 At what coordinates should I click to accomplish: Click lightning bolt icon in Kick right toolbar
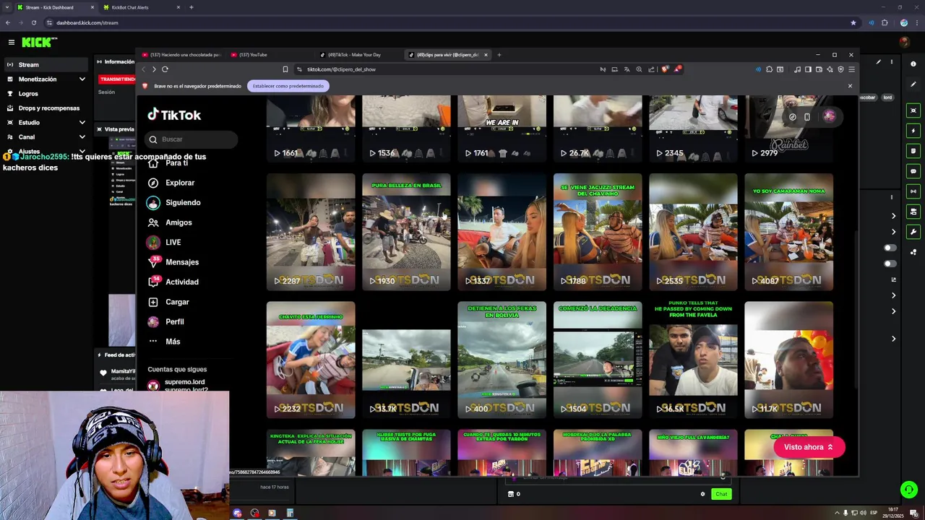tap(913, 131)
